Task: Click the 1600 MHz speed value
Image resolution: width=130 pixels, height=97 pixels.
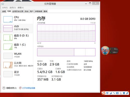Action: pyautogui.click(x=88, y=61)
